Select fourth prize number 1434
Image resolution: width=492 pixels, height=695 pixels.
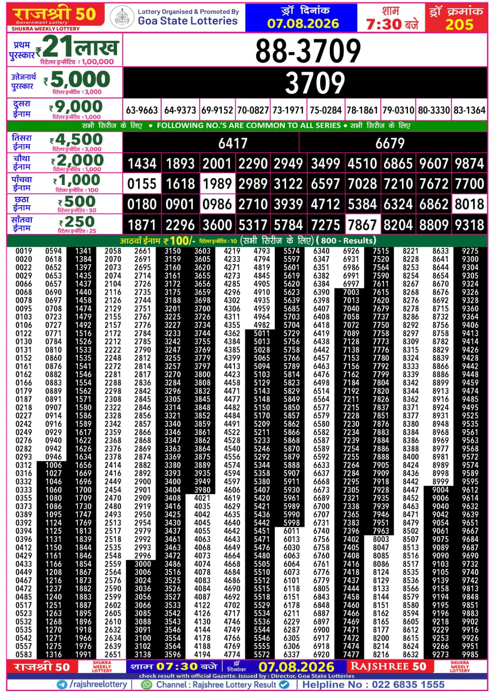[x=142, y=163]
